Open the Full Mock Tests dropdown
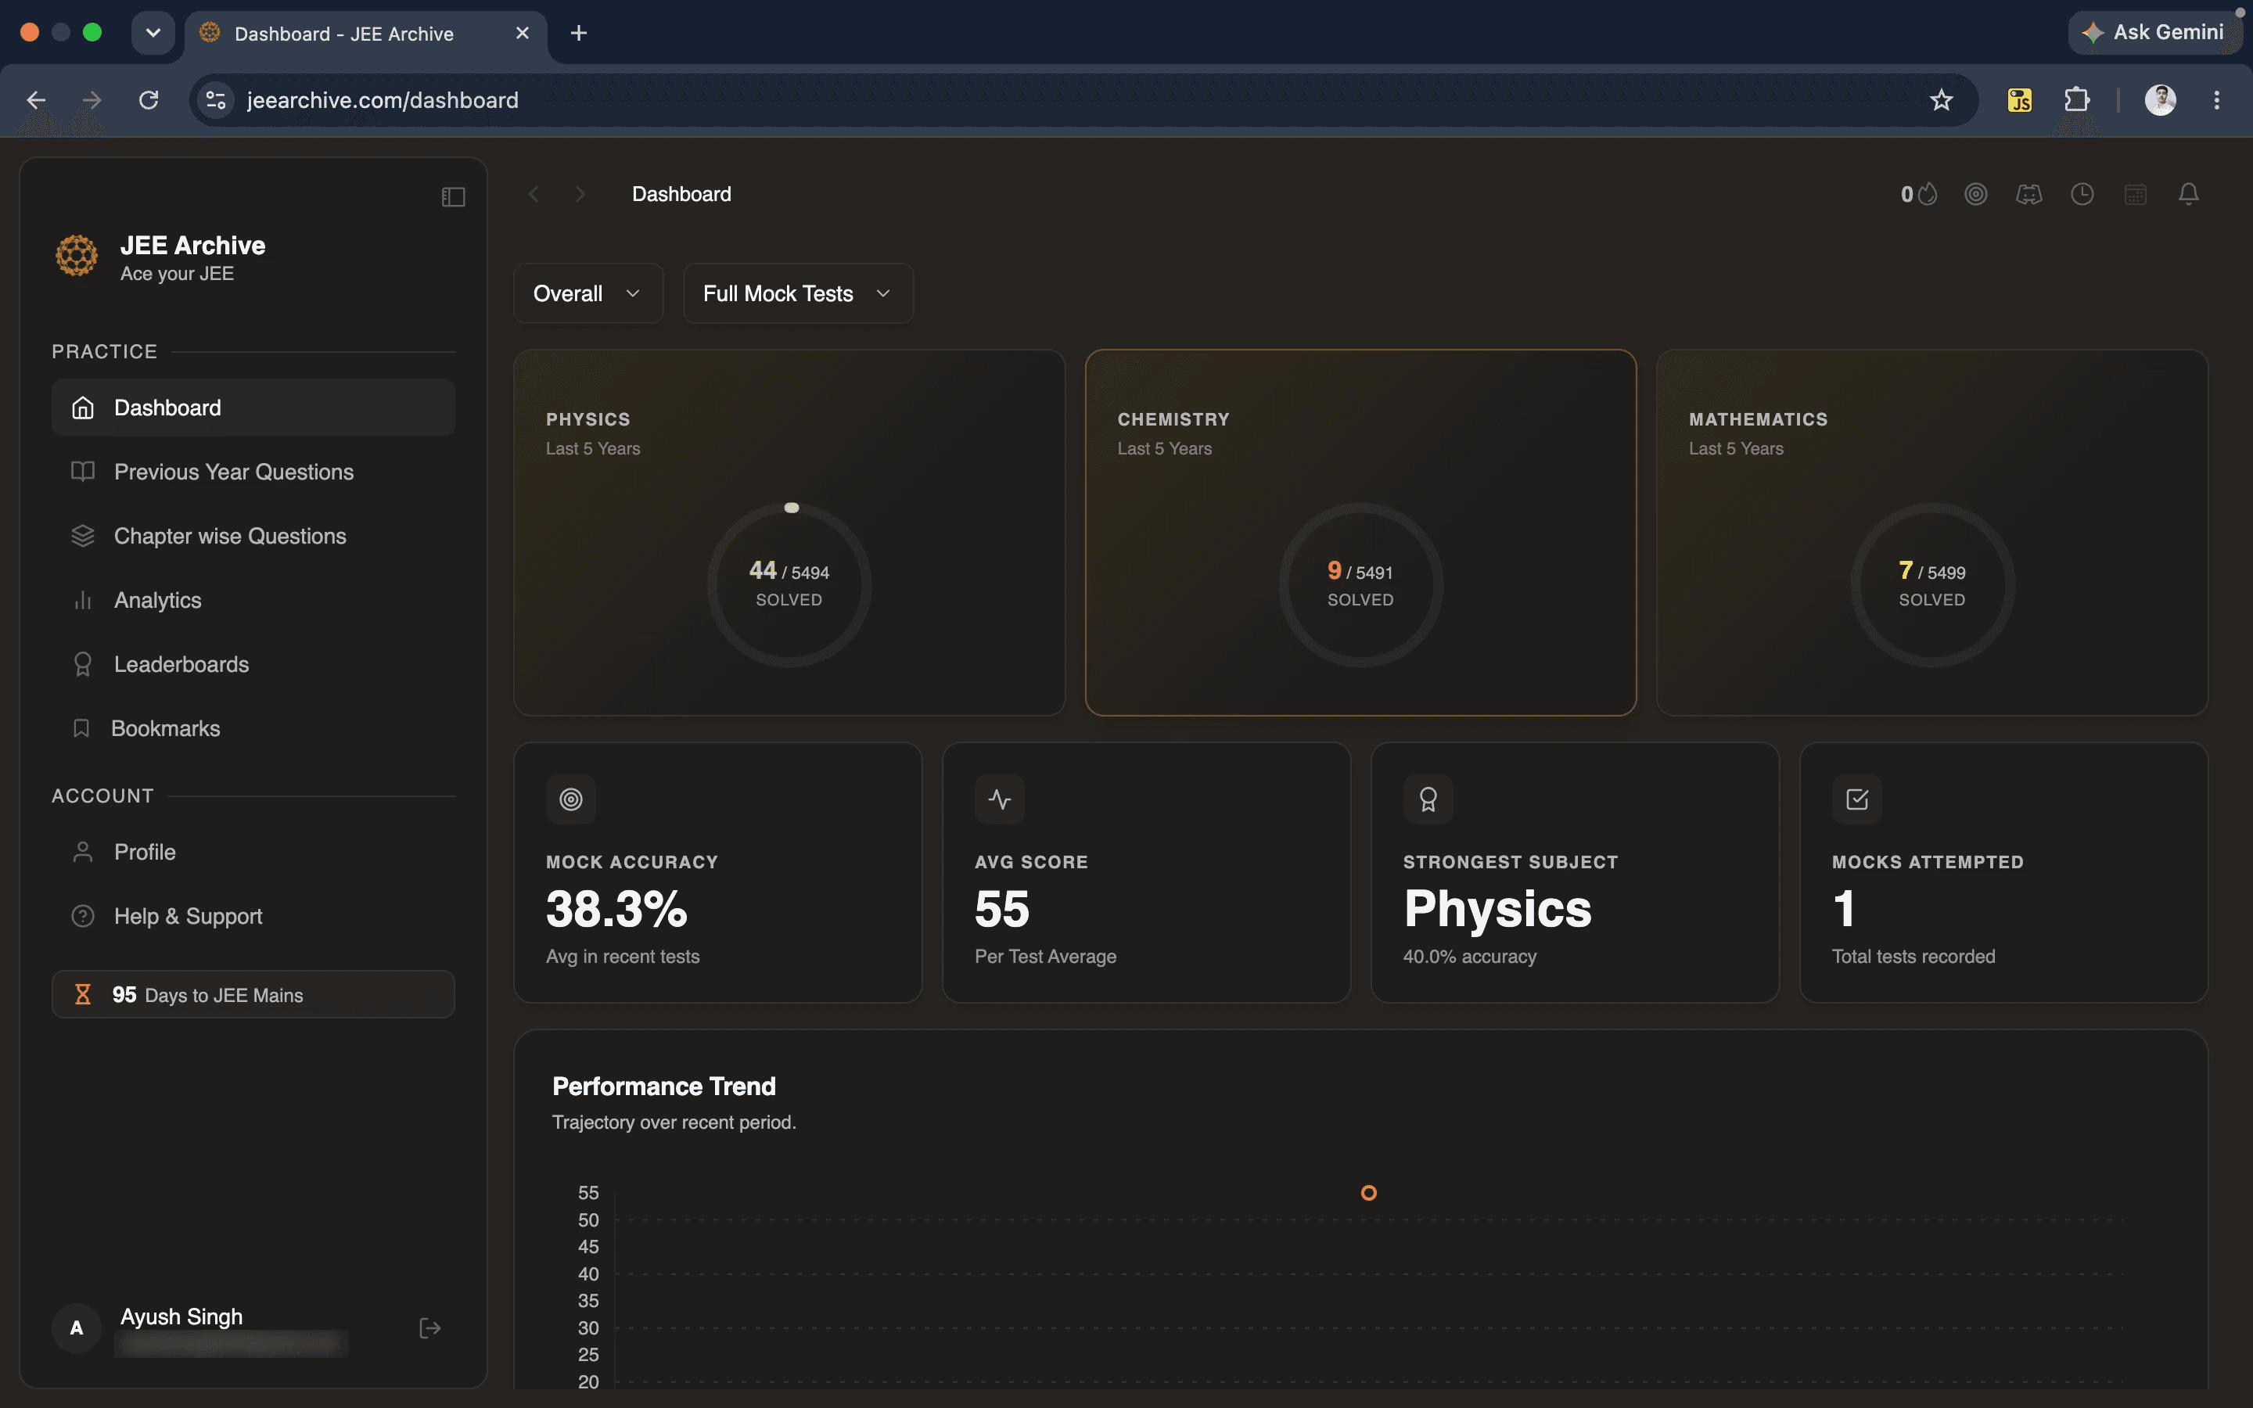 [x=798, y=293]
